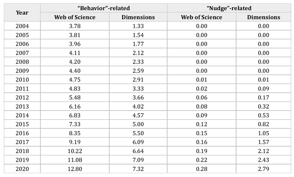294x177 pixels.
Task: Select the "Behavior"-related header cell
Action: tap(104, 8)
